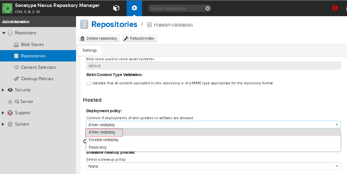Click the System gear icon
Screen dimensions: 347x174
(x=10, y=124)
